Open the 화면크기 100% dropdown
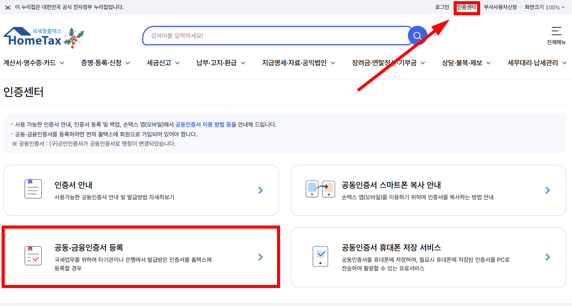The height and width of the screenshot is (306, 572). [x=545, y=7]
